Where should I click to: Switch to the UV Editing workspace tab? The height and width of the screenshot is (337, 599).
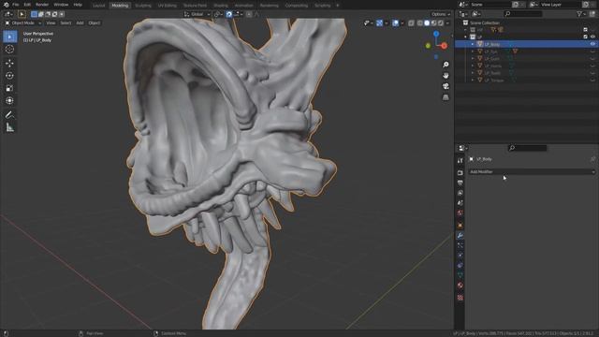[x=168, y=6]
